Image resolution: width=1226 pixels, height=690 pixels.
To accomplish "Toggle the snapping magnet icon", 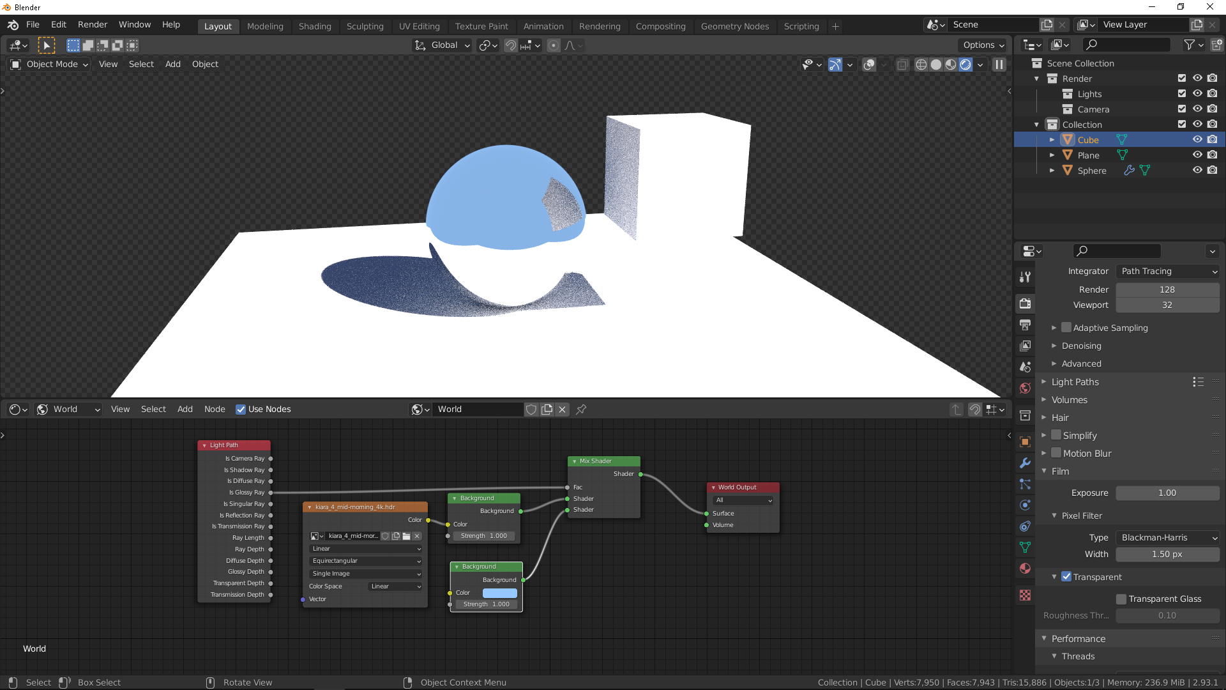I will point(511,45).
